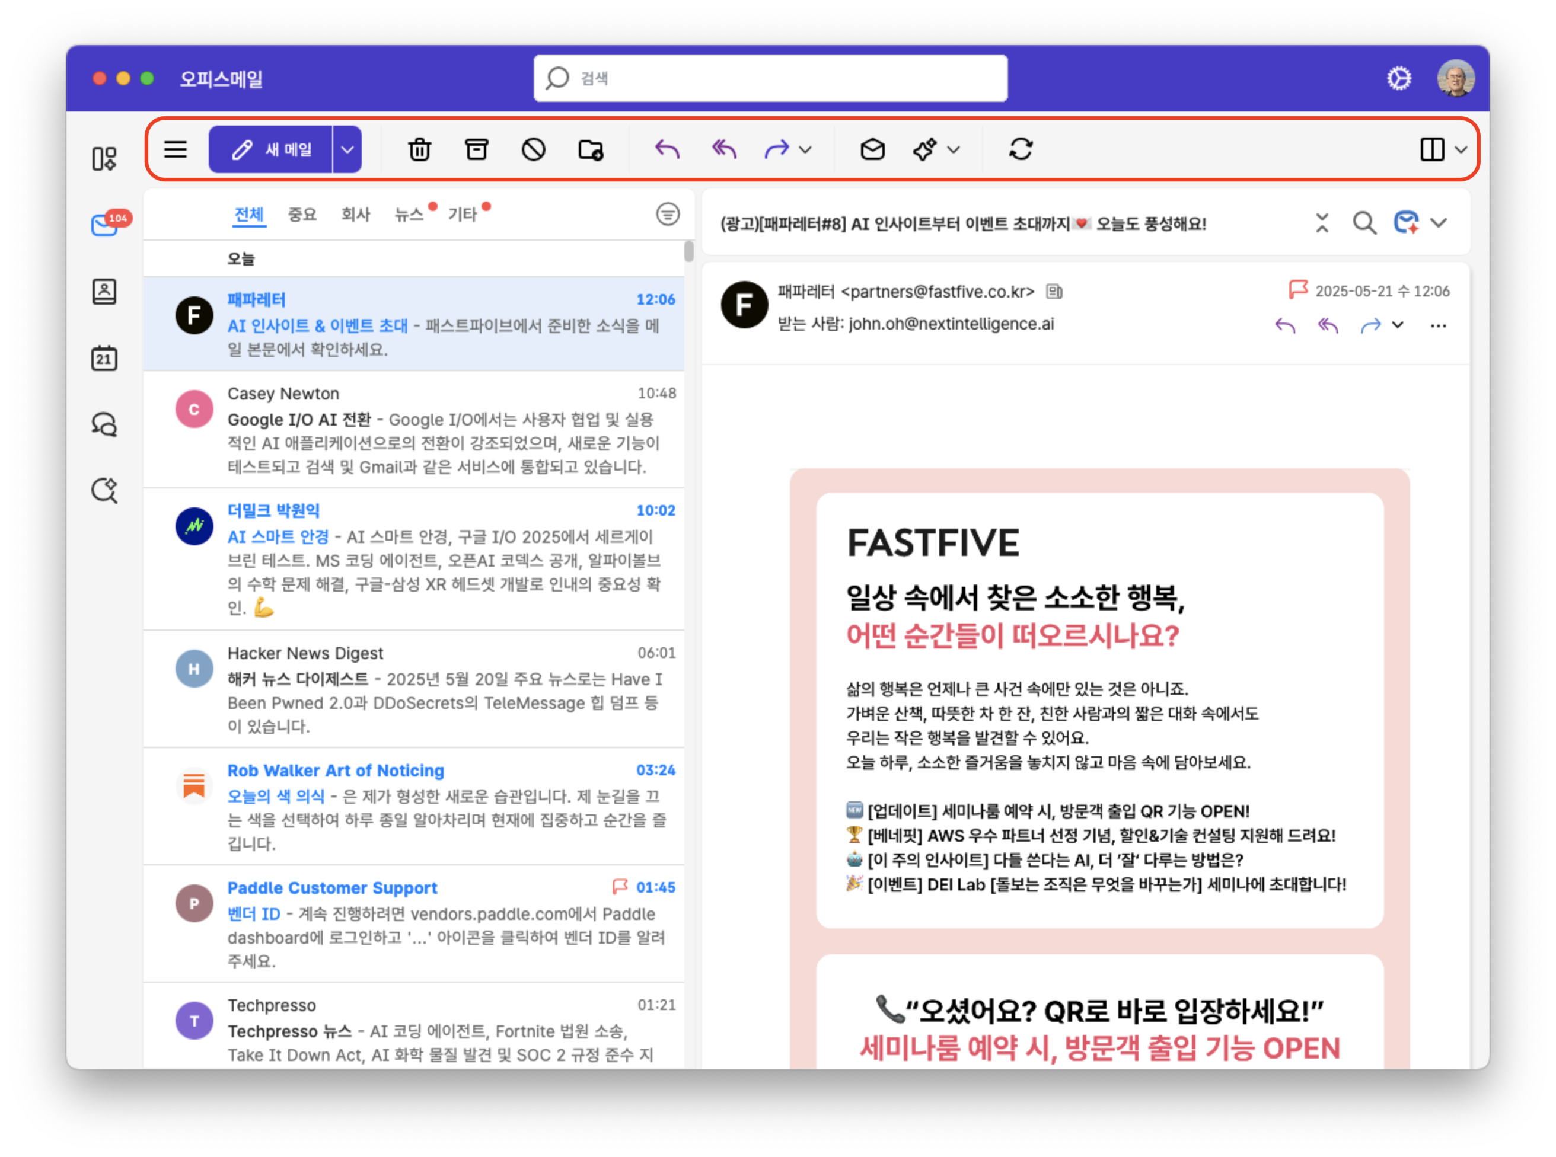The width and height of the screenshot is (1556, 1157).
Task: Open the Techpresso email
Action: click(x=413, y=1026)
